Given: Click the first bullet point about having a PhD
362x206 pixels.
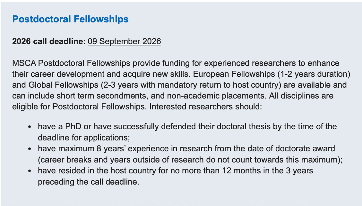Looking at the screenshot, I should click(187, 126).
